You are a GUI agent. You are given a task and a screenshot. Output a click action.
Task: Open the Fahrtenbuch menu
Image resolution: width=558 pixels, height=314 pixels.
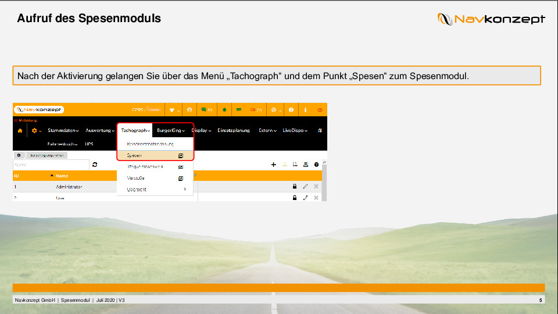pos(62,144)
